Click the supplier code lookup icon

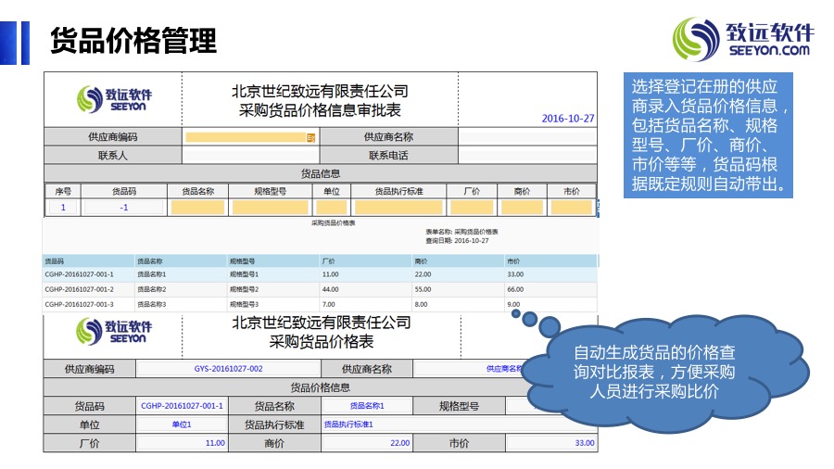[x=311, y=138]
